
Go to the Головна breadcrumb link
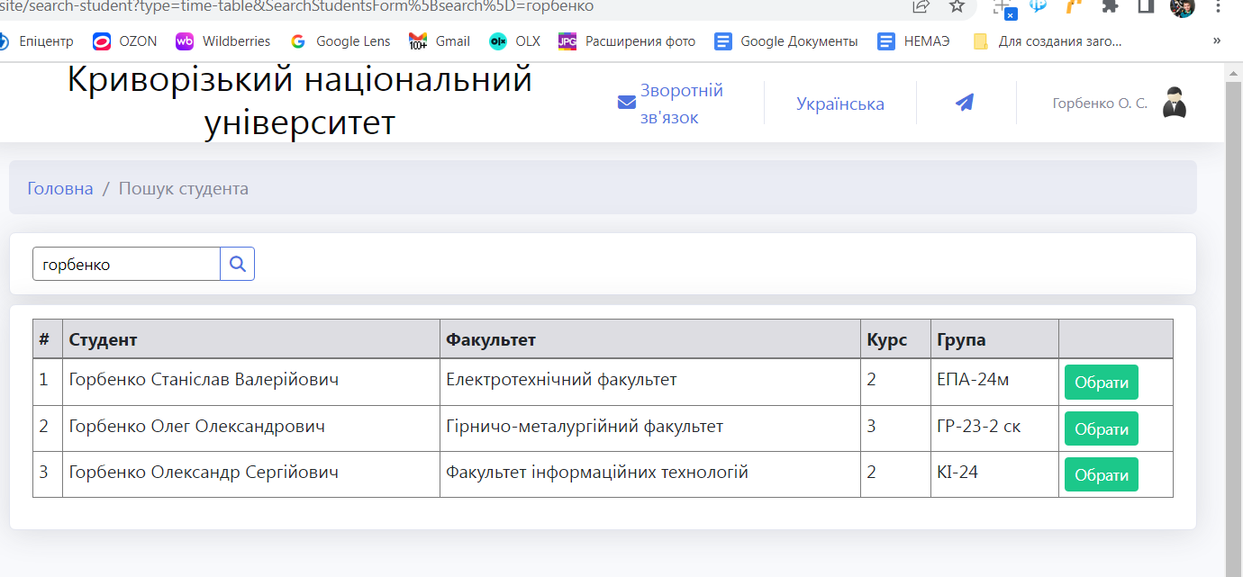(60, 188)
